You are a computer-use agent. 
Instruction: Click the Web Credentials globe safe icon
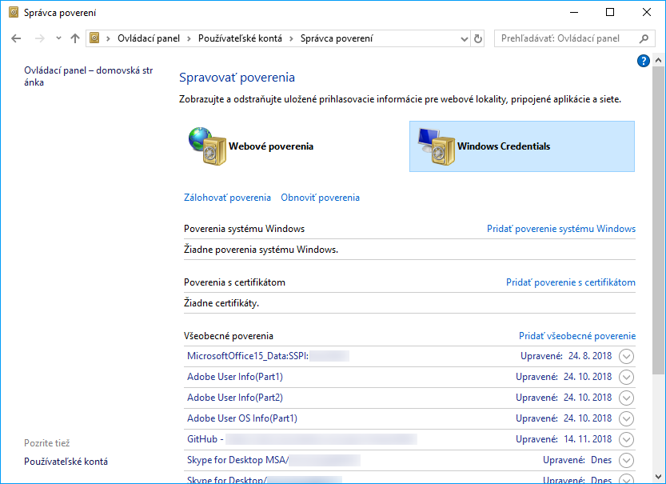(206, 146)
